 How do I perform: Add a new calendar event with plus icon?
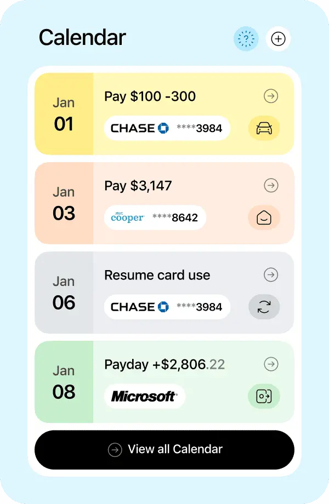(278, 39)
